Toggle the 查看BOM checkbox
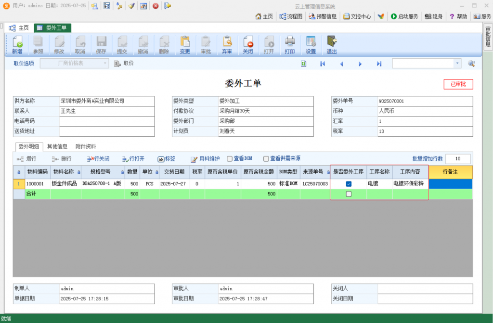This screenshot has width=493, height=323. pos(230,159)
